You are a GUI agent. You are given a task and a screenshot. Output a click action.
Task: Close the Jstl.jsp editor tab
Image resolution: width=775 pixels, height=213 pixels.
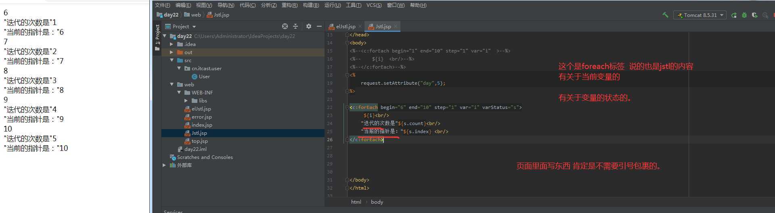396,27
